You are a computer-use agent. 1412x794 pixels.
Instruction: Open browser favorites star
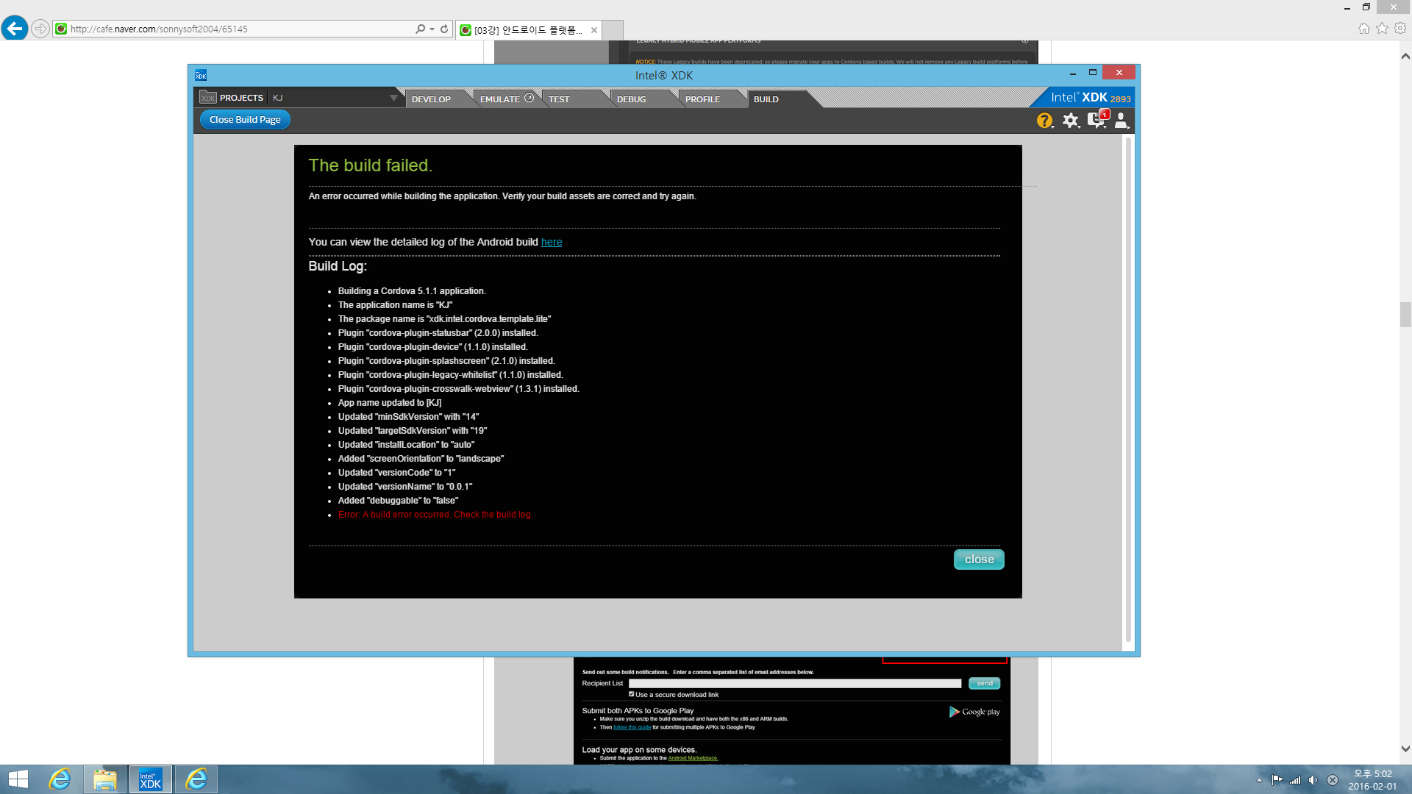pyautogui.click(x=1382, y=28)
